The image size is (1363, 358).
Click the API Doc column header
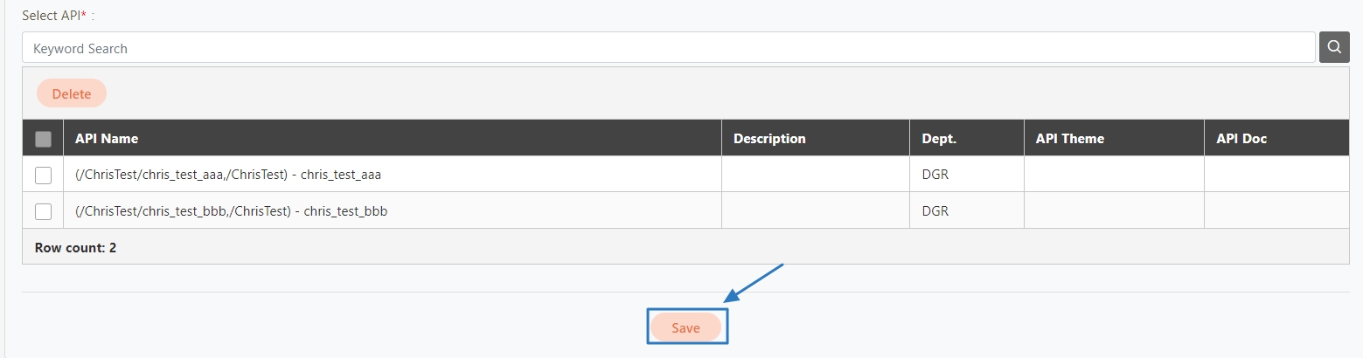1241,139
